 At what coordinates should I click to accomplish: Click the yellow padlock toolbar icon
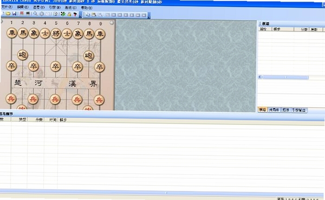tap(69, 14)
